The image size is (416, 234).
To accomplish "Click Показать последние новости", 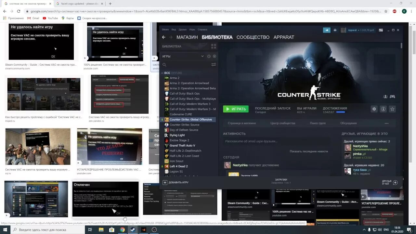I will pyautogui.click(x=309, y=151).
